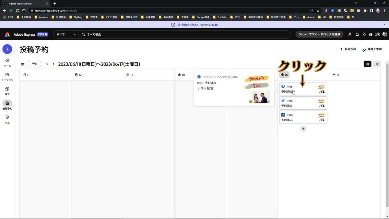Add a post on Friday 16
The width and height of the screenshot is (389, 219).
[303, 129]
